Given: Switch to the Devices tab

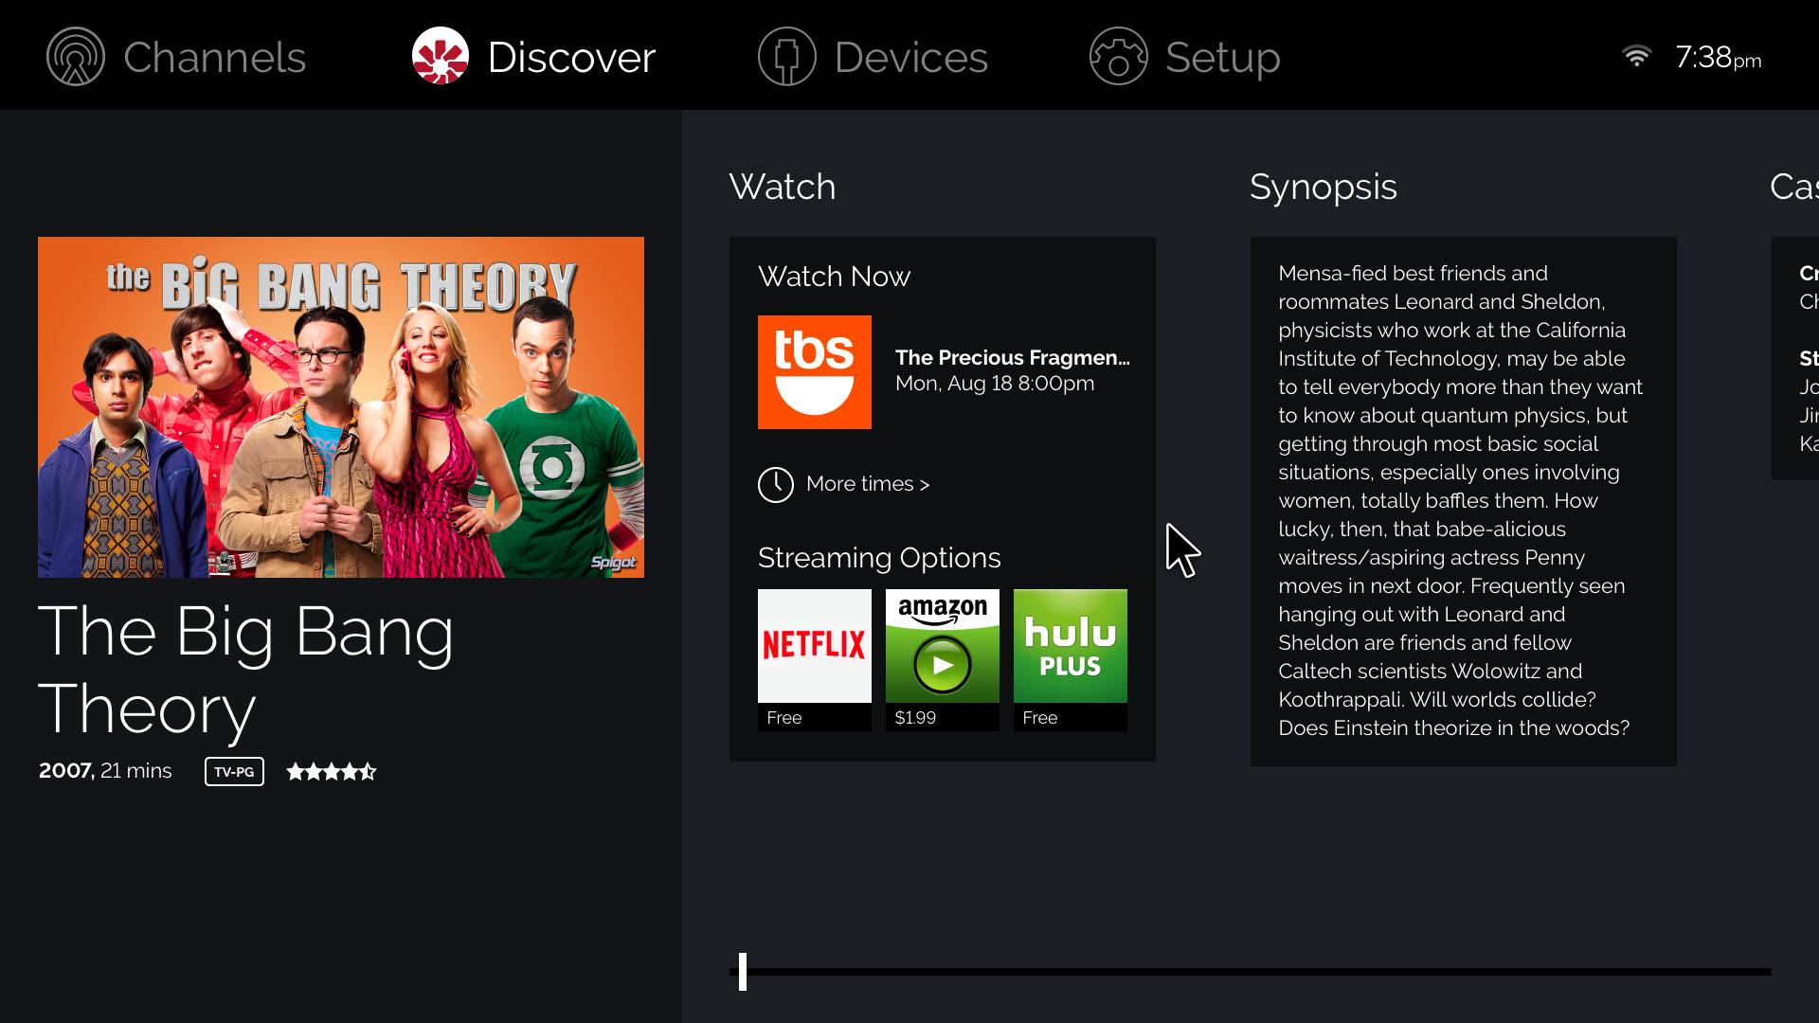Looking at the screenshot, I should 873,57.
